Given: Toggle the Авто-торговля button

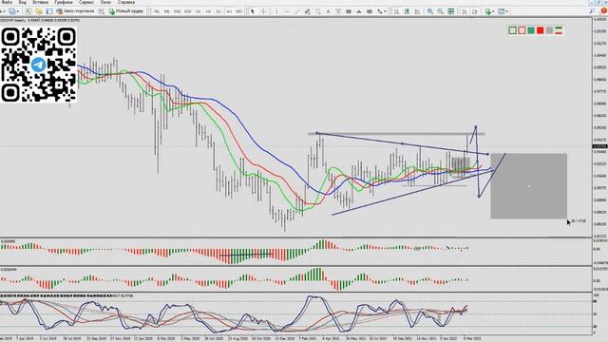Looking at the screenshot, I should pos(75,11).
